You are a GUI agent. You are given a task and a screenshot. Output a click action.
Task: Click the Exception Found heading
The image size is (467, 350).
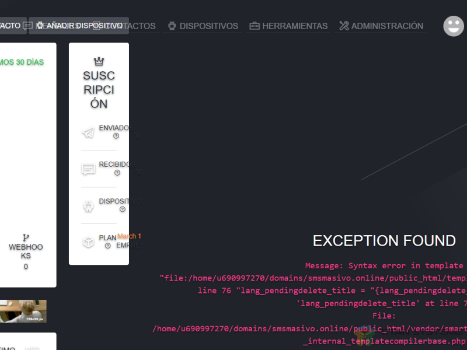(384, 240)
